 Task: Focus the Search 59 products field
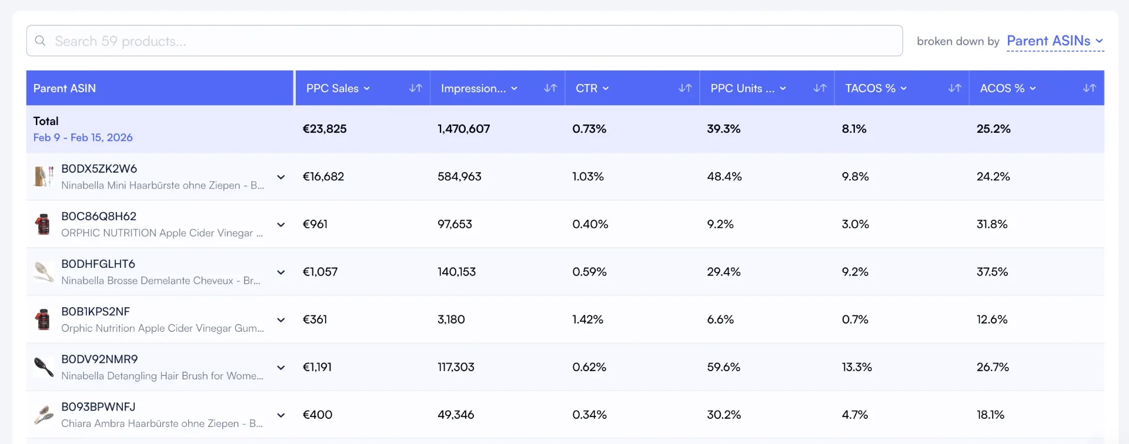pyautogui.click(x=465, y=41)
